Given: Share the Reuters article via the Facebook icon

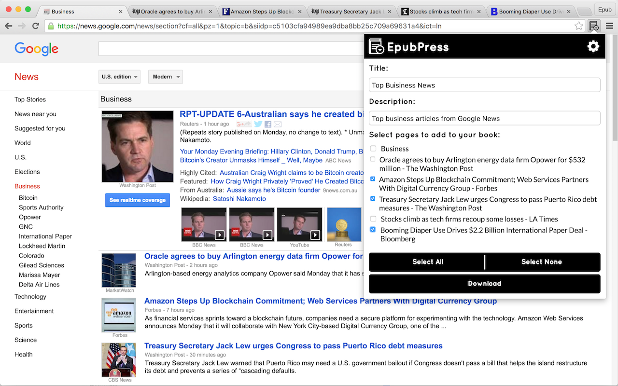Looking at the screenshot, I should tap(268, 124).
